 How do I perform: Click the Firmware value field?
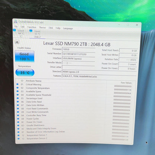point(79,49)
